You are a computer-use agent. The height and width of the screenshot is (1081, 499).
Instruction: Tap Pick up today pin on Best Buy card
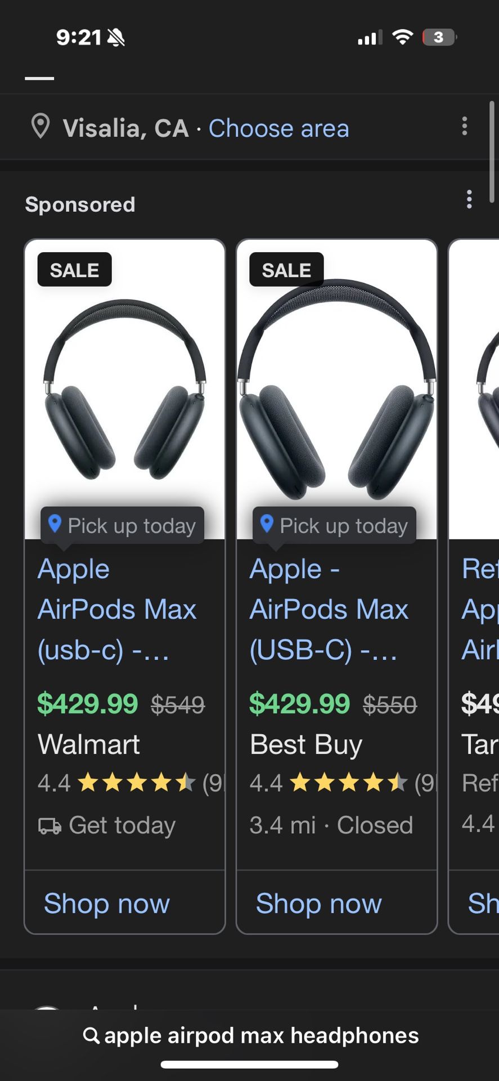(x=267, y=524)
